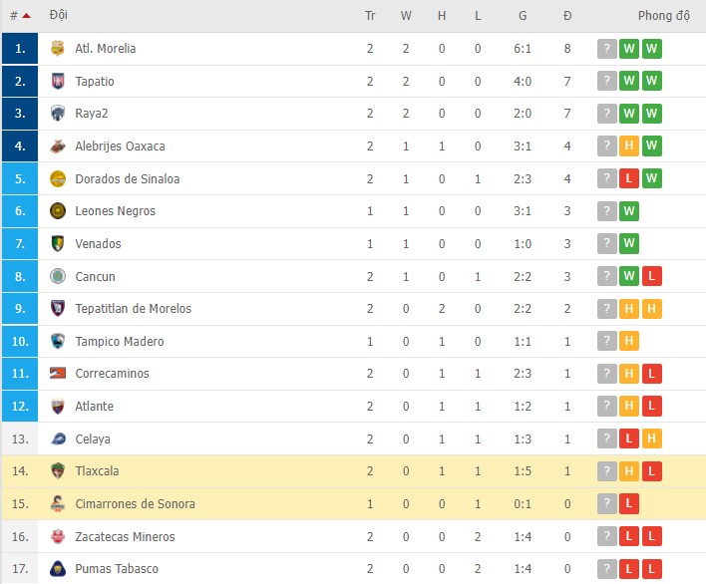Screen dimensions: 706x584
Task: Click the orange H badge for Tampico Madero
Action: point(629,342)
